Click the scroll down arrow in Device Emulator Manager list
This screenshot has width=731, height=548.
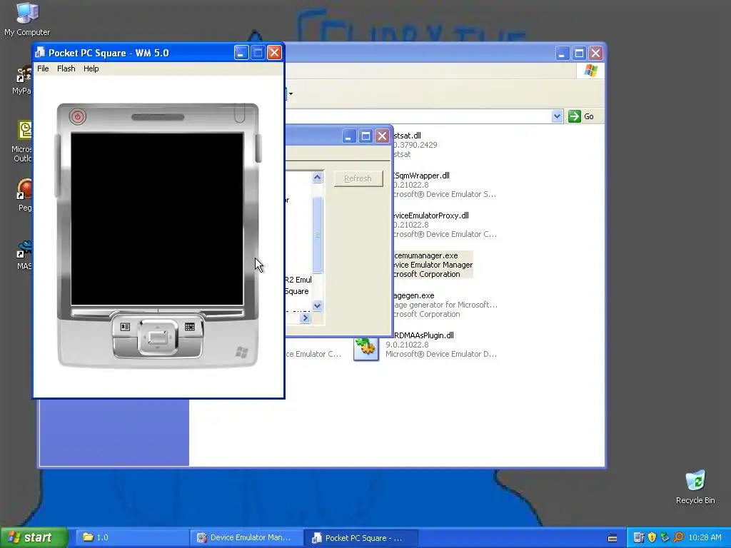click(318, 305)
